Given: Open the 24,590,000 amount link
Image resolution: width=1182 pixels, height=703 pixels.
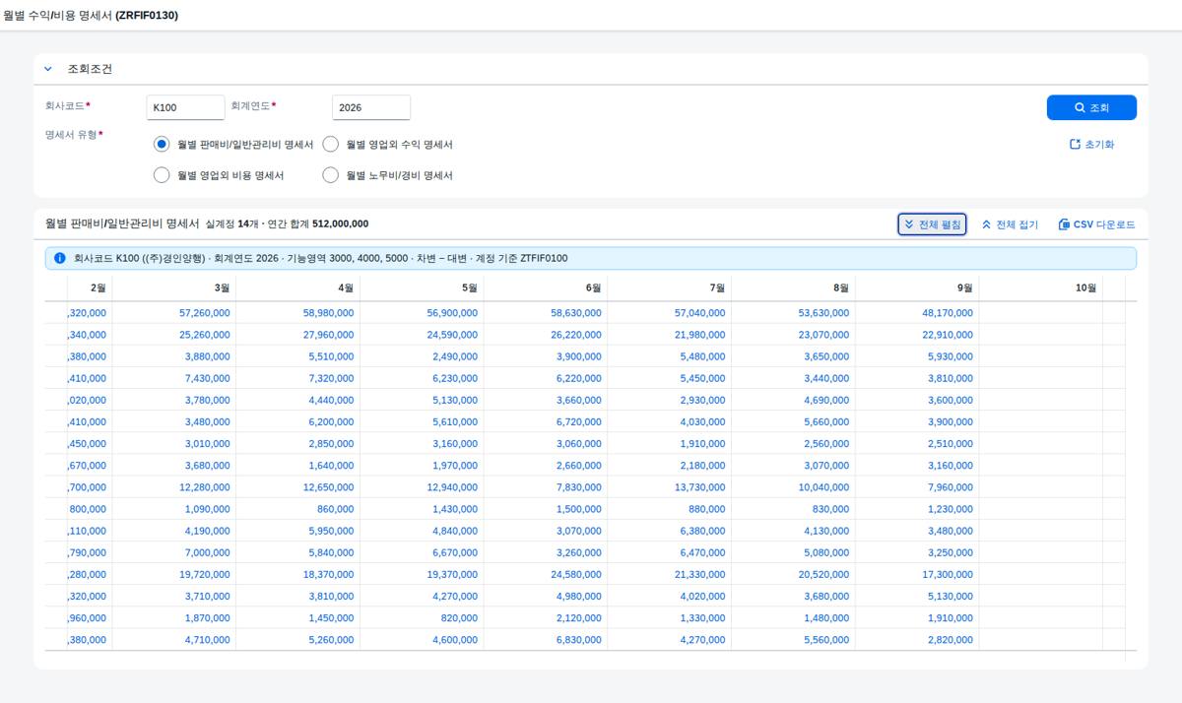Looking at the screenshot, I should [452, 335].
